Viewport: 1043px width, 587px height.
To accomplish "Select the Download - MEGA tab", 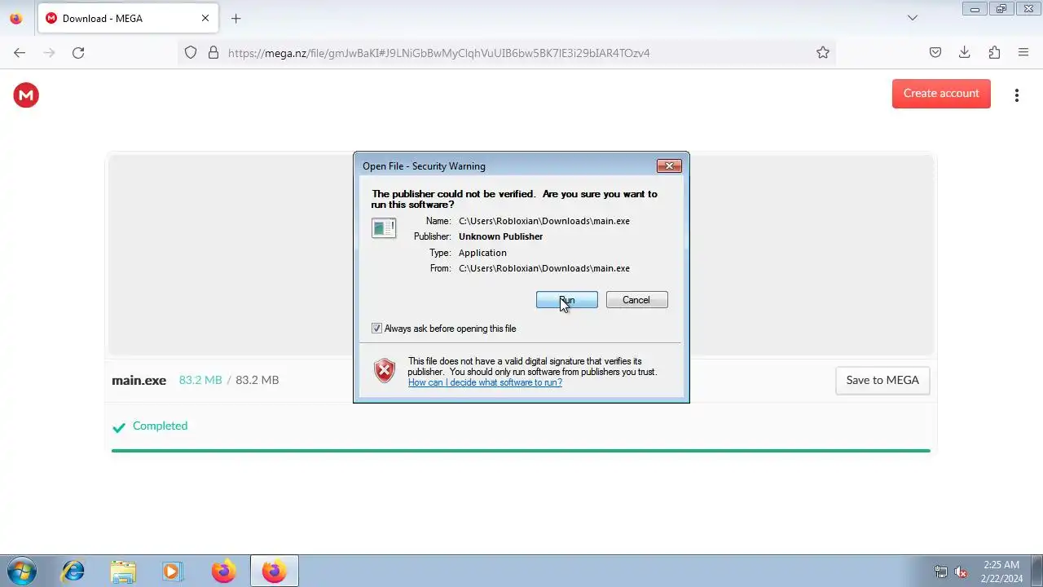I will (129, 18).
